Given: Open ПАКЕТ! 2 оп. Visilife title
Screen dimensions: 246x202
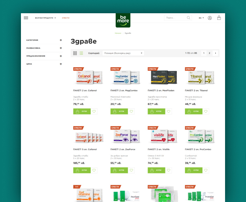Looking at the screenshot, I should pyautogui.click(x=159, y=149).
